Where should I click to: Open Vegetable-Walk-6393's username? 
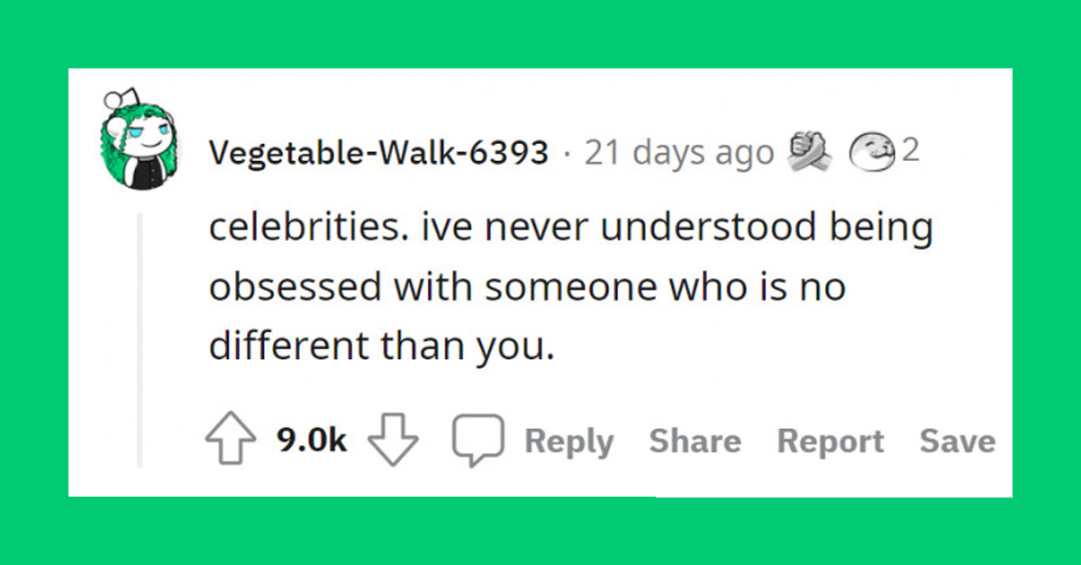[x=377, y=151]
